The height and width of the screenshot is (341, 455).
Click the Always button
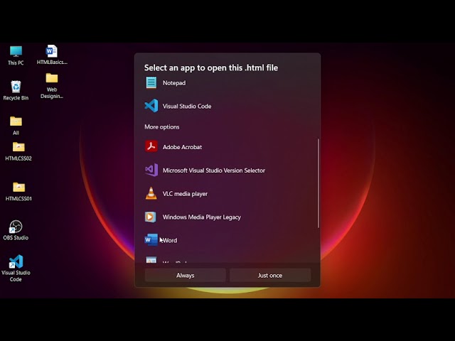pos(185,275)
